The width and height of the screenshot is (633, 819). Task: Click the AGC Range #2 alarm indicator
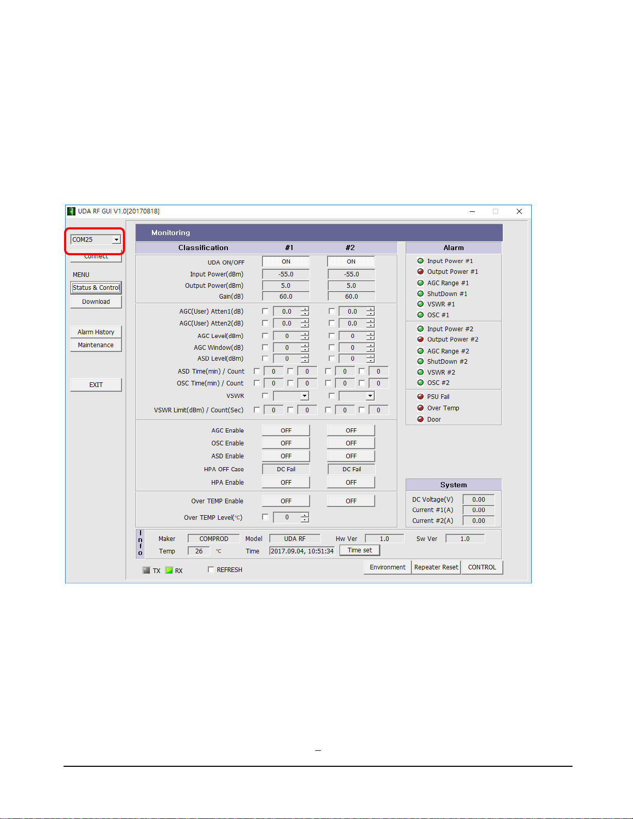420,351
